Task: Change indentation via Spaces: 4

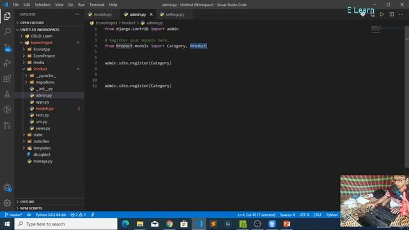Action: coord(287,215)
